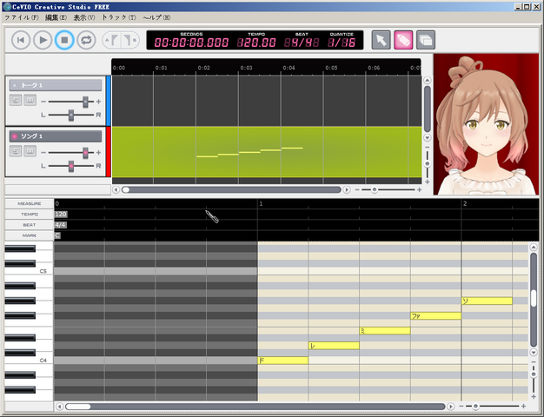Select the pink pencil draw tool

click(403, 40)
